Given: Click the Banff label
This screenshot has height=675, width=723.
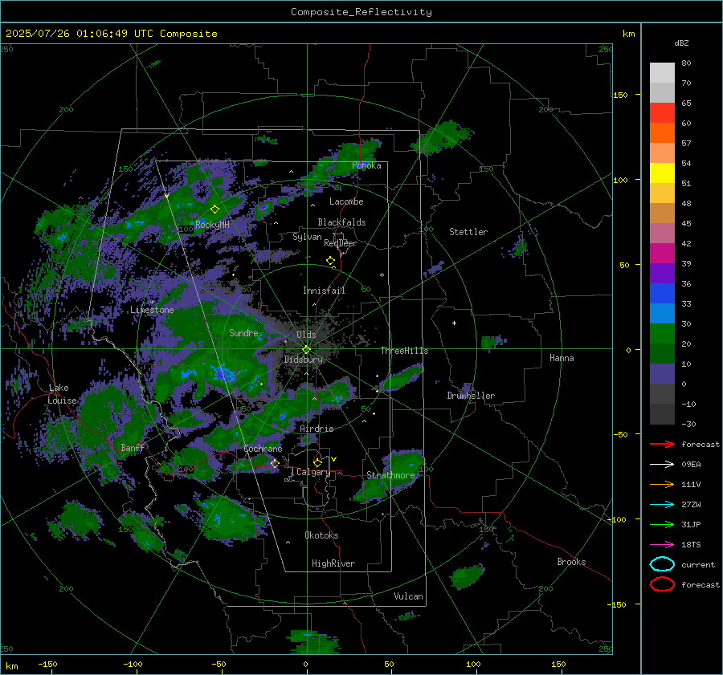Looking at the screenshot, I should pos(133,447).
